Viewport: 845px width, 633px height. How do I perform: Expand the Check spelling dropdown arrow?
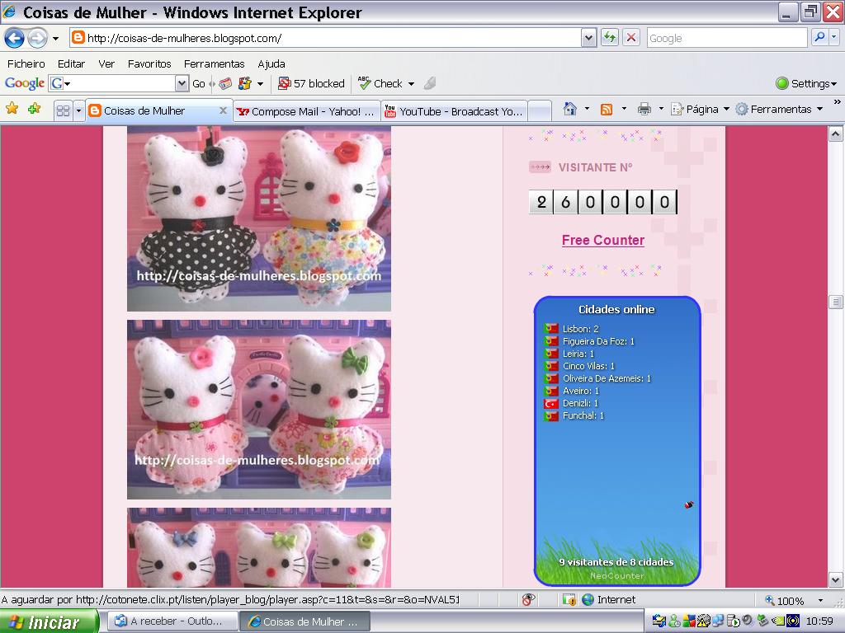(x=411, y=84)
